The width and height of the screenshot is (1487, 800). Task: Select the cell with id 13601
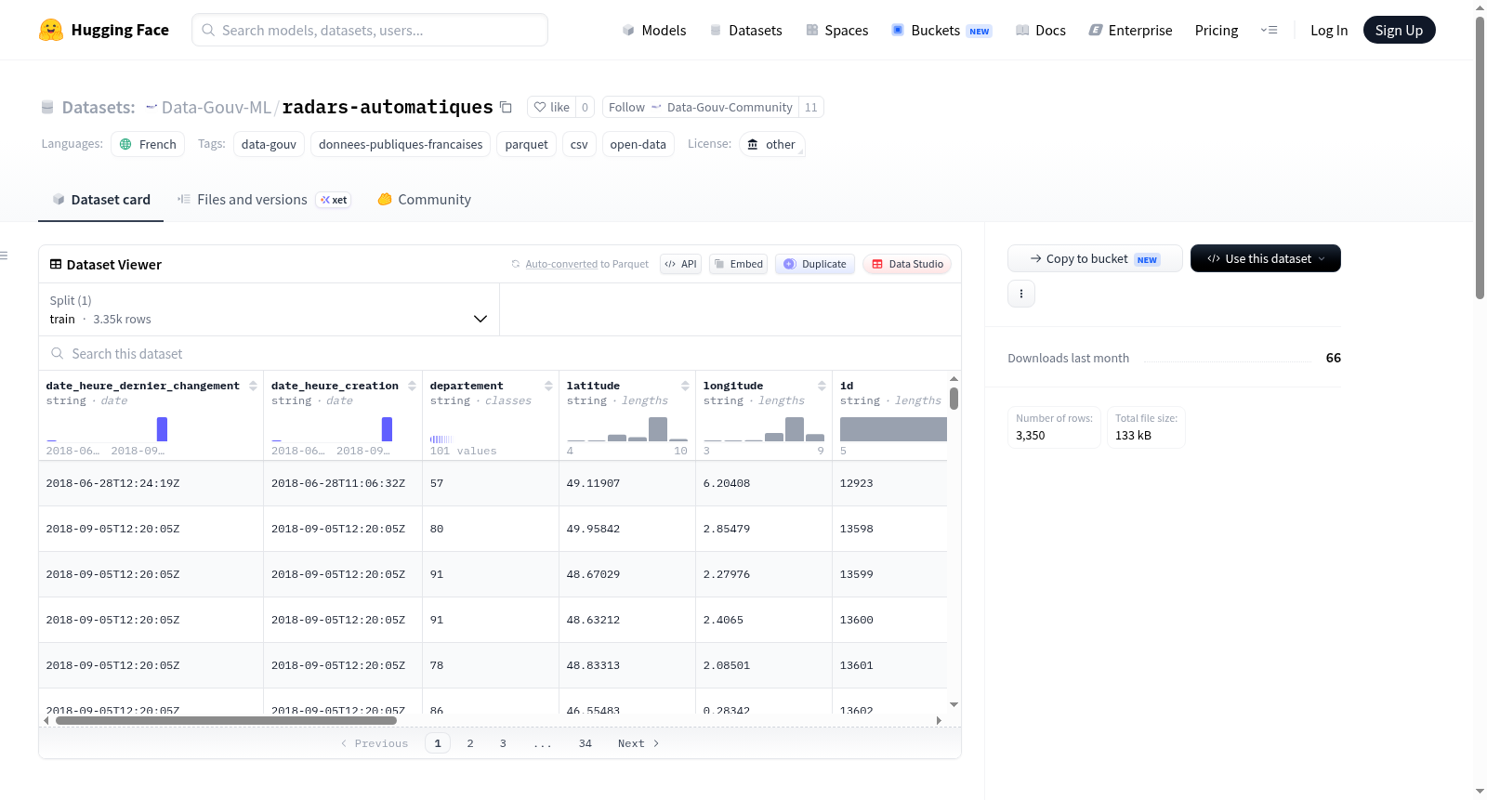point(889,665)
